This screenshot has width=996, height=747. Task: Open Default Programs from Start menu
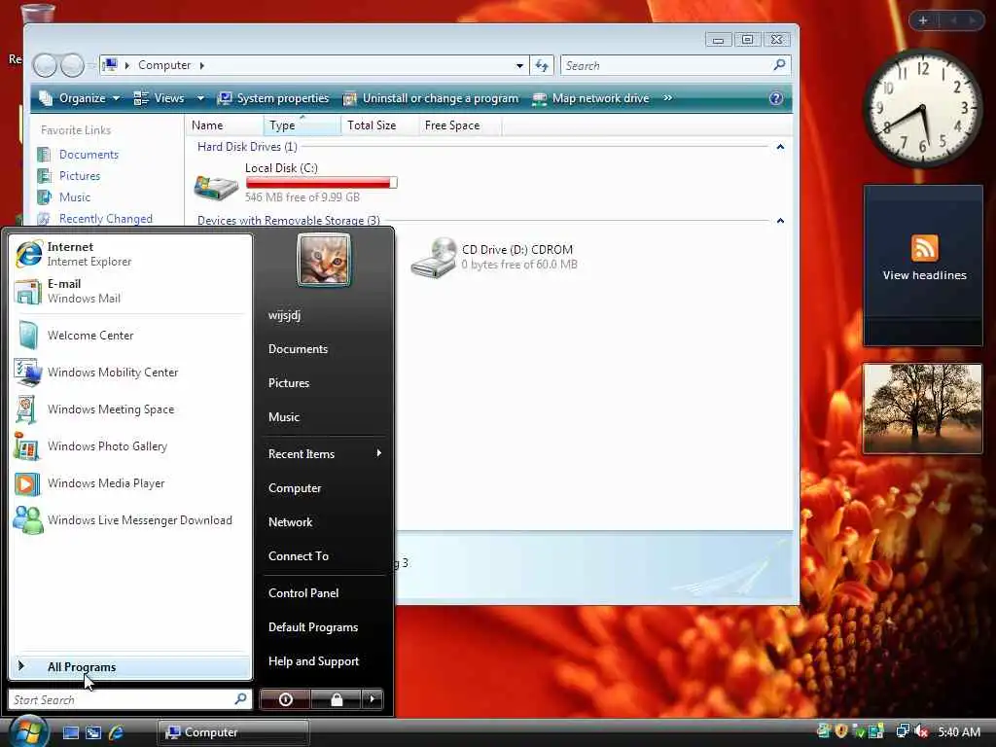(x=313, y=627)
